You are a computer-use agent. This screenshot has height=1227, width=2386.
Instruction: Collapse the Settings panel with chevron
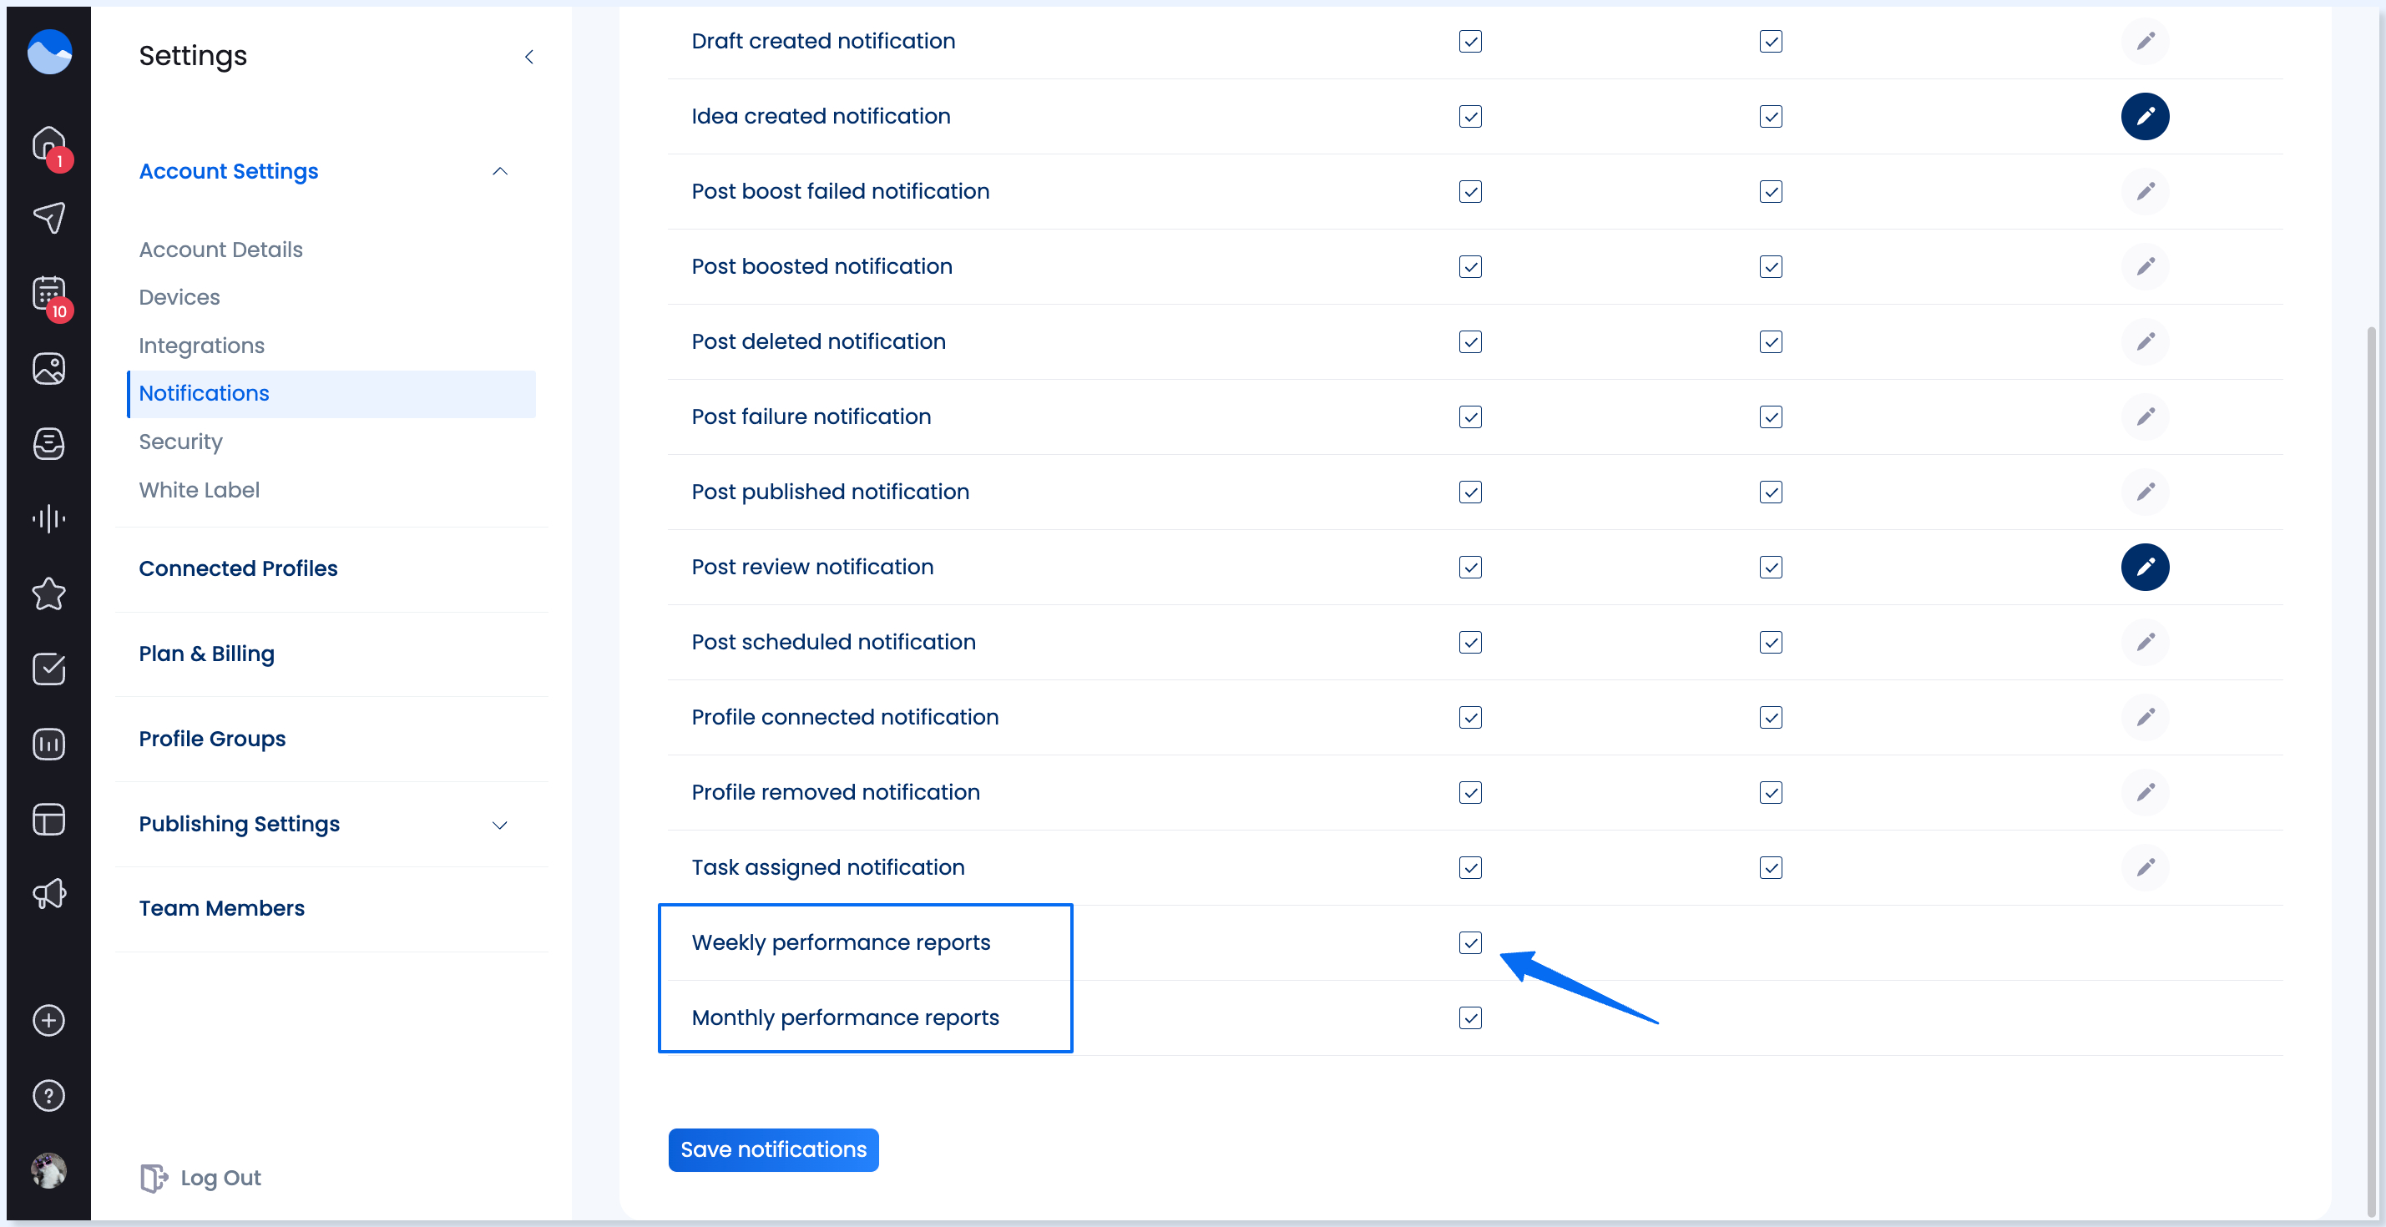click(529, 58)
